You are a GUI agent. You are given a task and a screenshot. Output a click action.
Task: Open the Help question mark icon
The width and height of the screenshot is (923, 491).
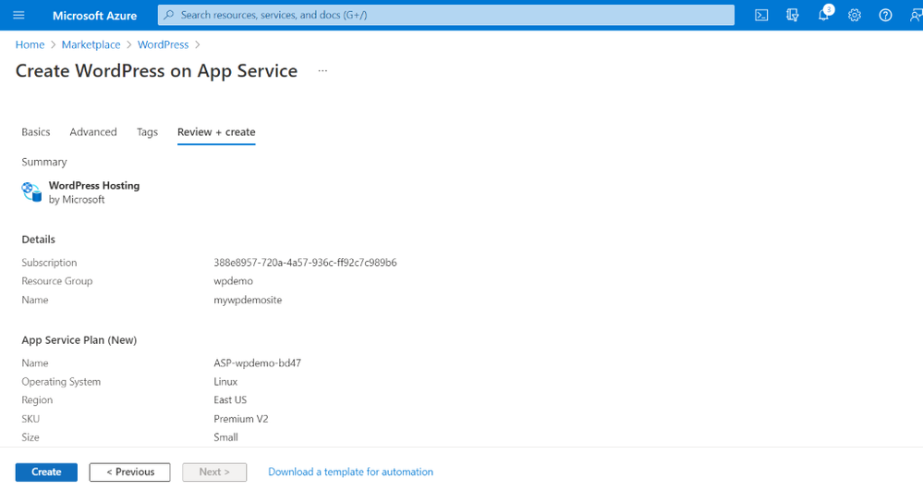tap(885, 16)
